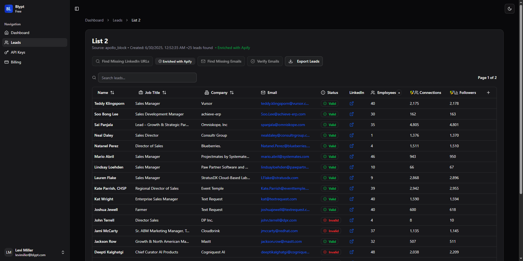Image resolution: width=523 pixels, height=261 pixels.
Task: Click the Status column header
Action: pyautogui.click(x=329, y=93)
